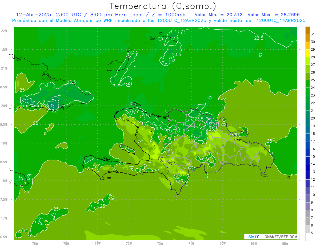Click the '1200UTC_14ABR2025' valid-until timestamp
The width and height of the screenshot is (320, 247).
pos(281,21)
